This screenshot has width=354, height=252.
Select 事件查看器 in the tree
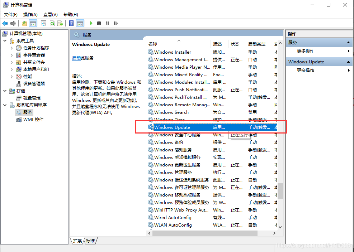coord(34,55)
